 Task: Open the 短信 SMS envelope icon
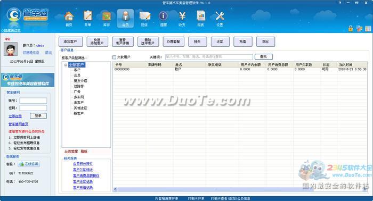pyautogui.click(x=144, y=16)
